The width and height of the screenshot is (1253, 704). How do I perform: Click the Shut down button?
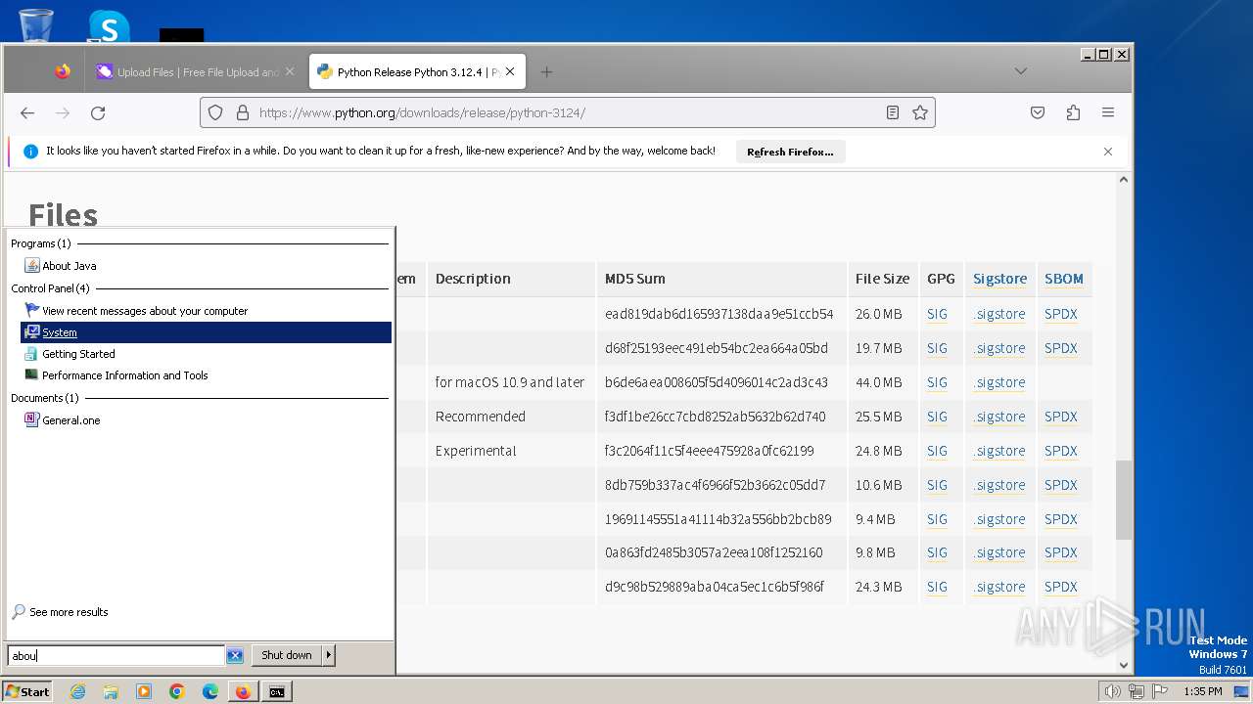coord(287,655)
